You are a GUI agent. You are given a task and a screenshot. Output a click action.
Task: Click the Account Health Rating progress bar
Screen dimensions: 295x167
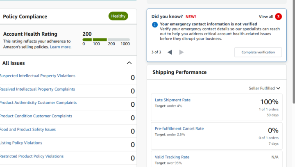[106, 39]
